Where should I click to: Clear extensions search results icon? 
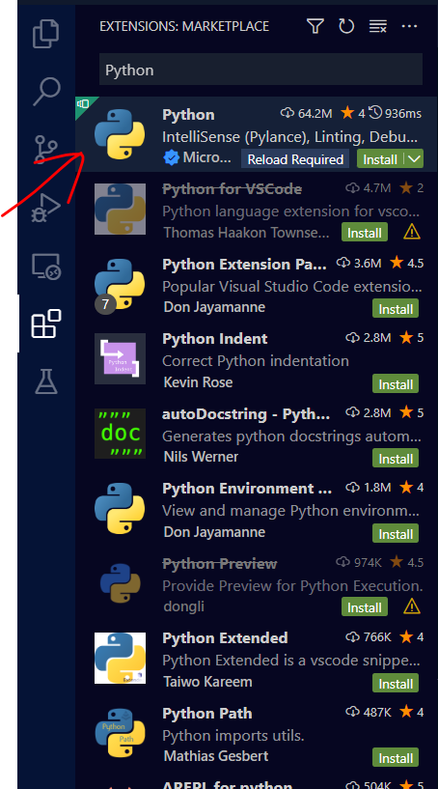[377, 26]
